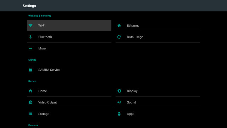Open Wi-Fi settings
The width and height of the screenshot is (227, 128).
point(69,26)
